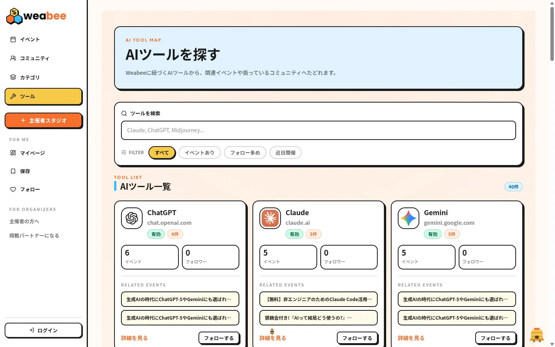Click Claude's 0 フォロワー stat box
555x347 pixels.
[x=349, y=257]
